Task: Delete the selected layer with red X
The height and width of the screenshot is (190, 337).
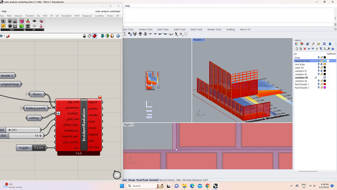Action: point(305,49)
